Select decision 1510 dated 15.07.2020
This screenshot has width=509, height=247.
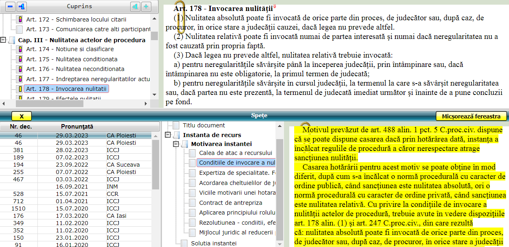[x=76, y=208]
